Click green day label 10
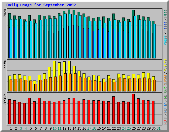This screenshot has width=169, height=132. pyautogui.click(x=54, y=128)
